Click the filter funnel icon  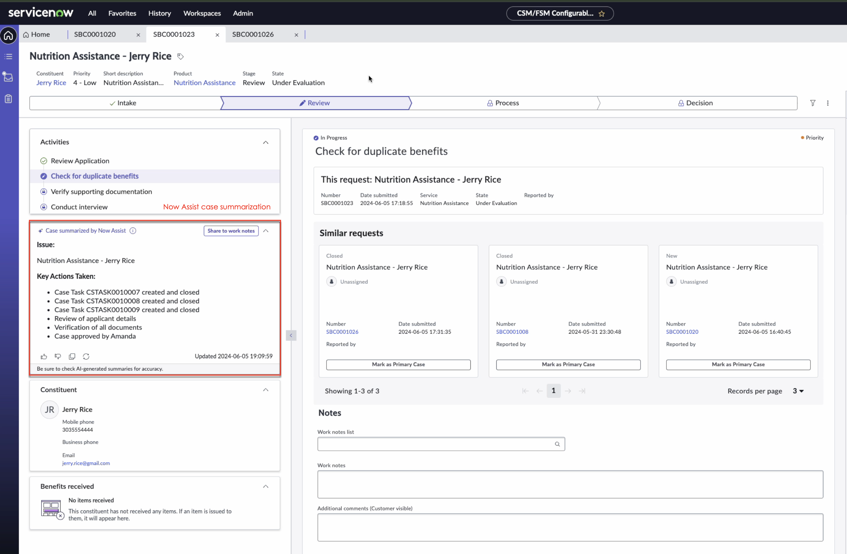pos(813,103)
